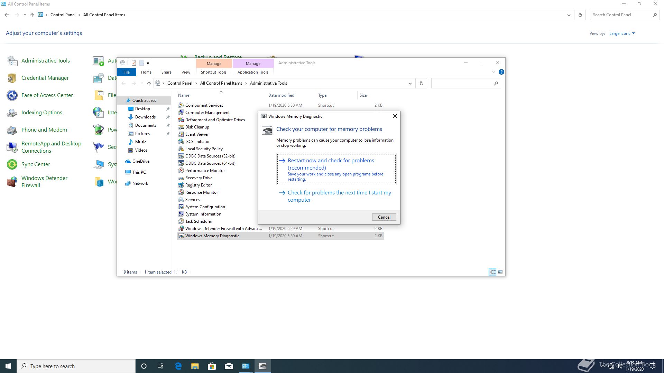Select Downloads in navigation pane
Screen dimensions: 664x373
point(145,117)
